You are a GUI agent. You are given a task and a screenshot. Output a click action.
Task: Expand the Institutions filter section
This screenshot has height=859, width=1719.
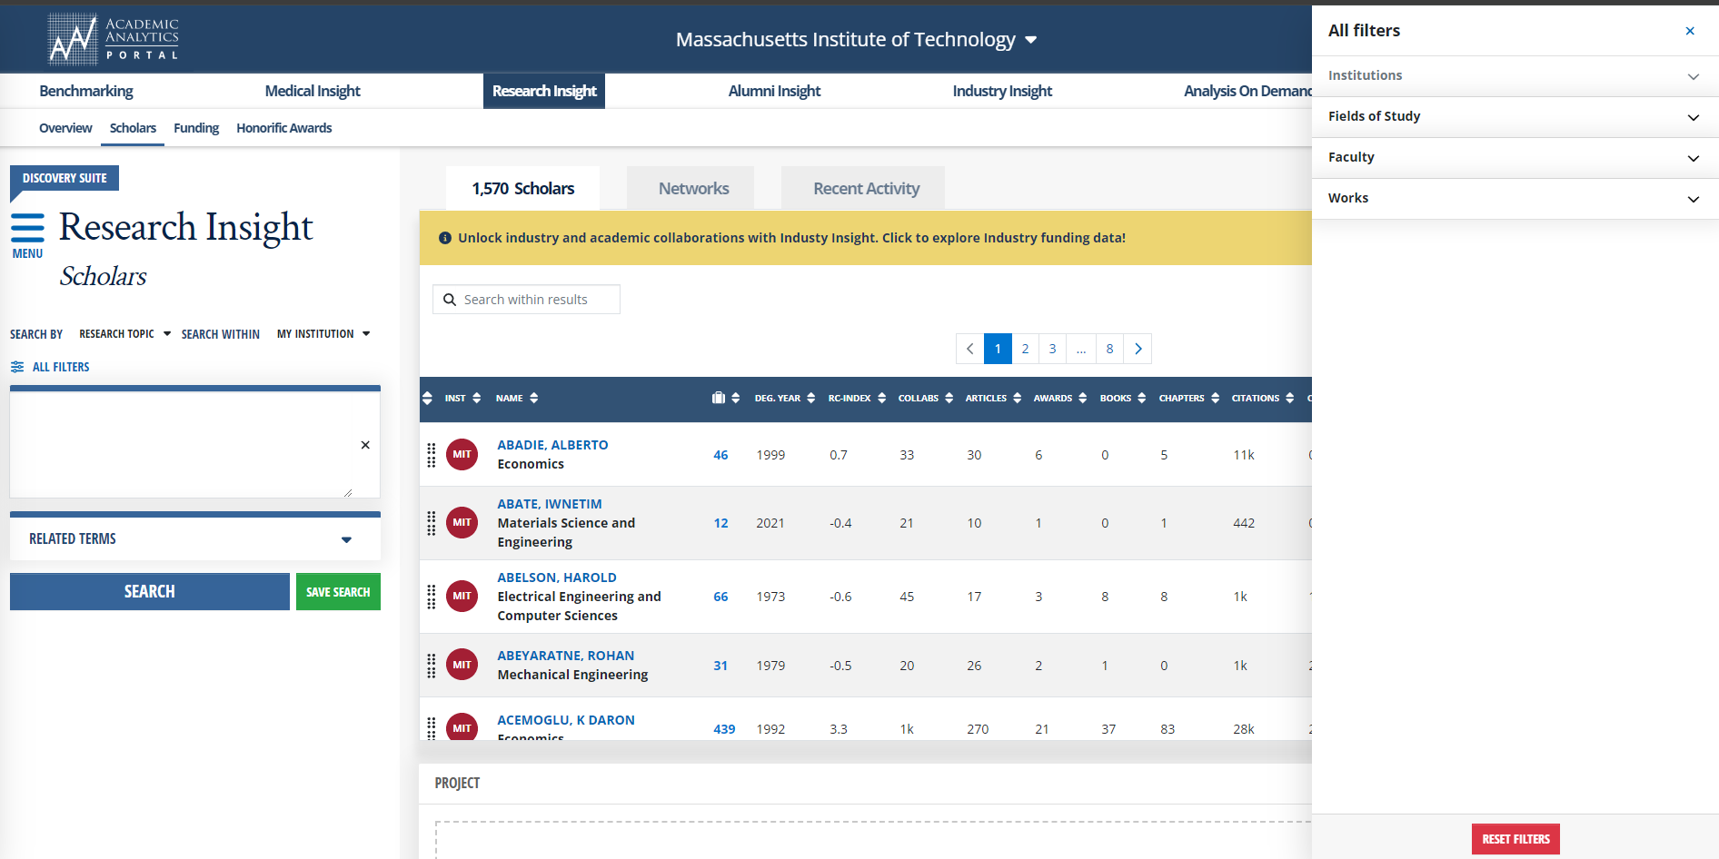pyautogui.click(x=1515, y=76)
